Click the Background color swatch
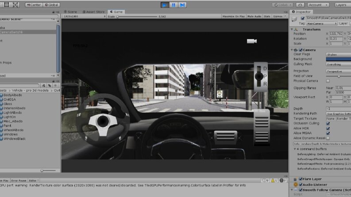The width and height of the screenshot is (351, 197). [x=339, y=59]
